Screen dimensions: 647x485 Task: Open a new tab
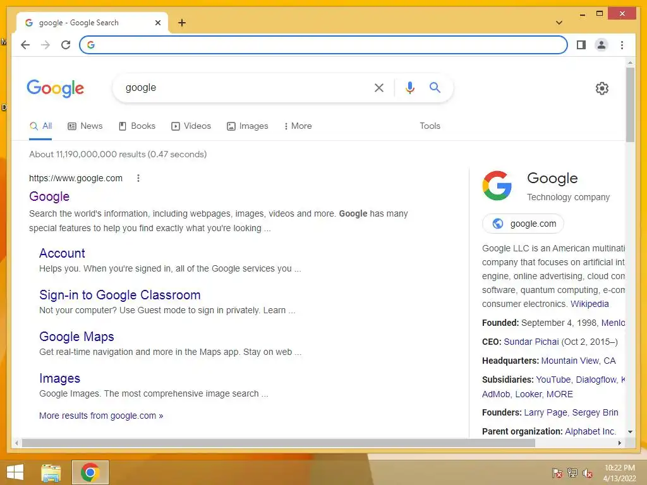click(x=181, y=23)
